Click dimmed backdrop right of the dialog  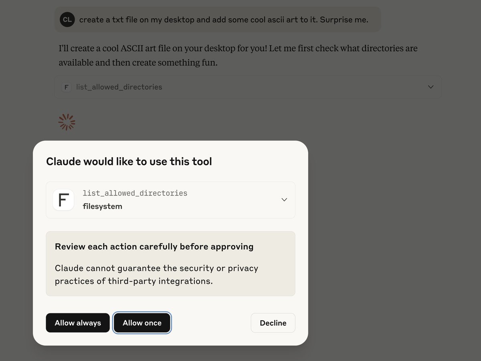coord(393,240)
